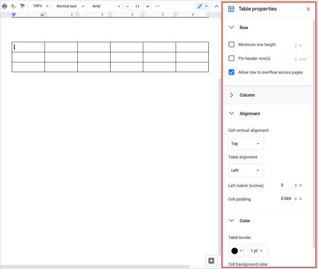
Task: Click the Print icon in toolbar
Action: tap(5, 6)
